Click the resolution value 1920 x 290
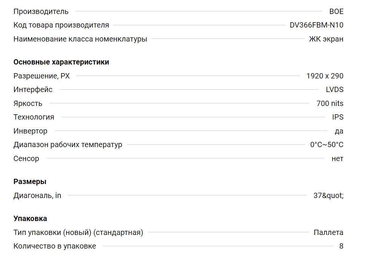This screenshot has height=261, width=381. click(325, 76)
